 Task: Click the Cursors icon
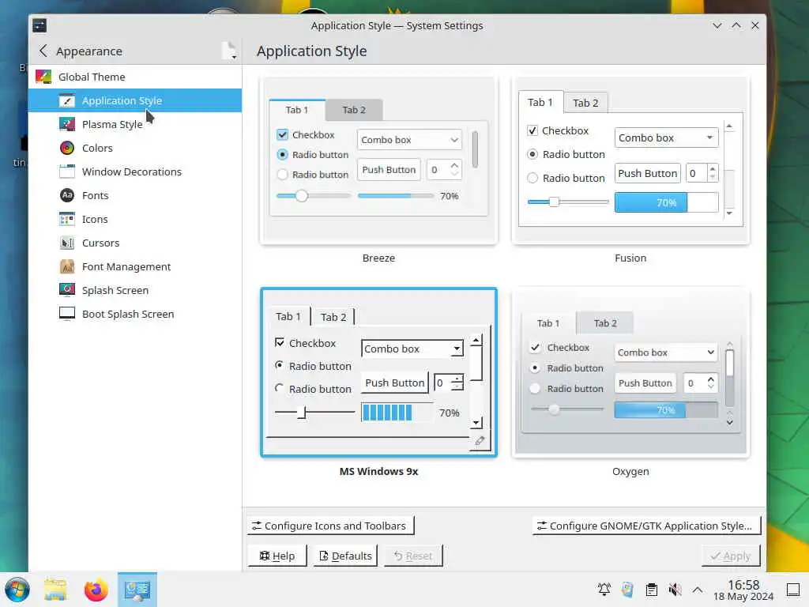[x=66, y=243]
